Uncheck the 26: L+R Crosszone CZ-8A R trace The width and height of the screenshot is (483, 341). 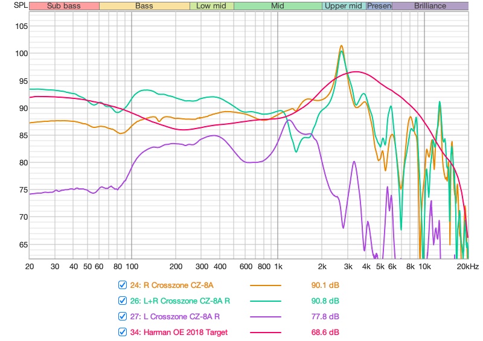tap(123, 301)
